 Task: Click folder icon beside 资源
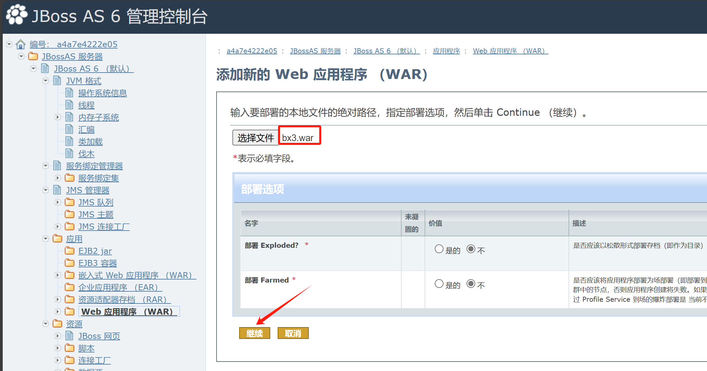point(57,323)
